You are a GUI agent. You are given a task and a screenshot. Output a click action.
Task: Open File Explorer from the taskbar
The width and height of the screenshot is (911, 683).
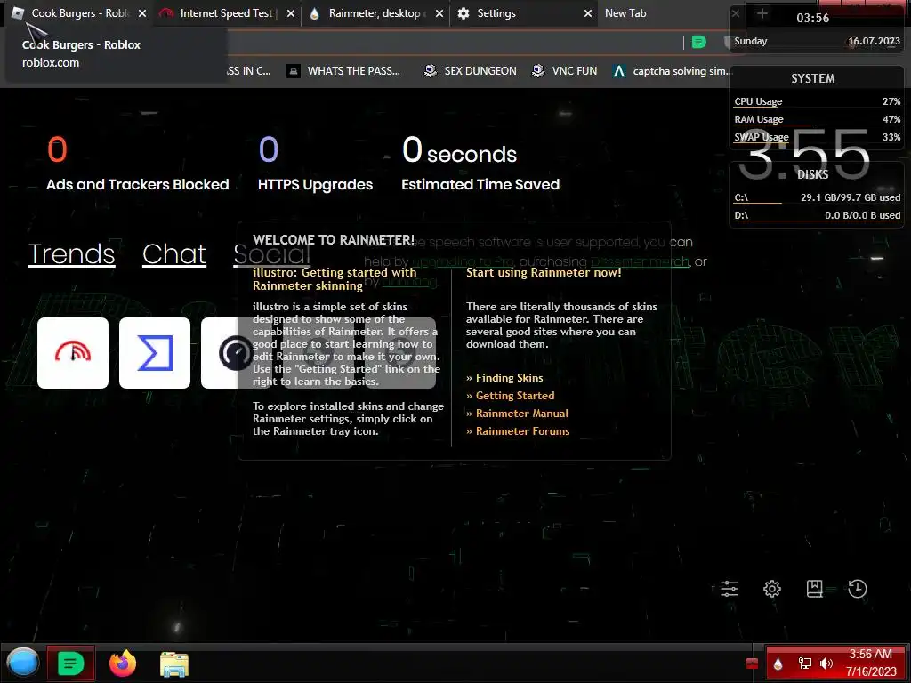tap(174, 663)
